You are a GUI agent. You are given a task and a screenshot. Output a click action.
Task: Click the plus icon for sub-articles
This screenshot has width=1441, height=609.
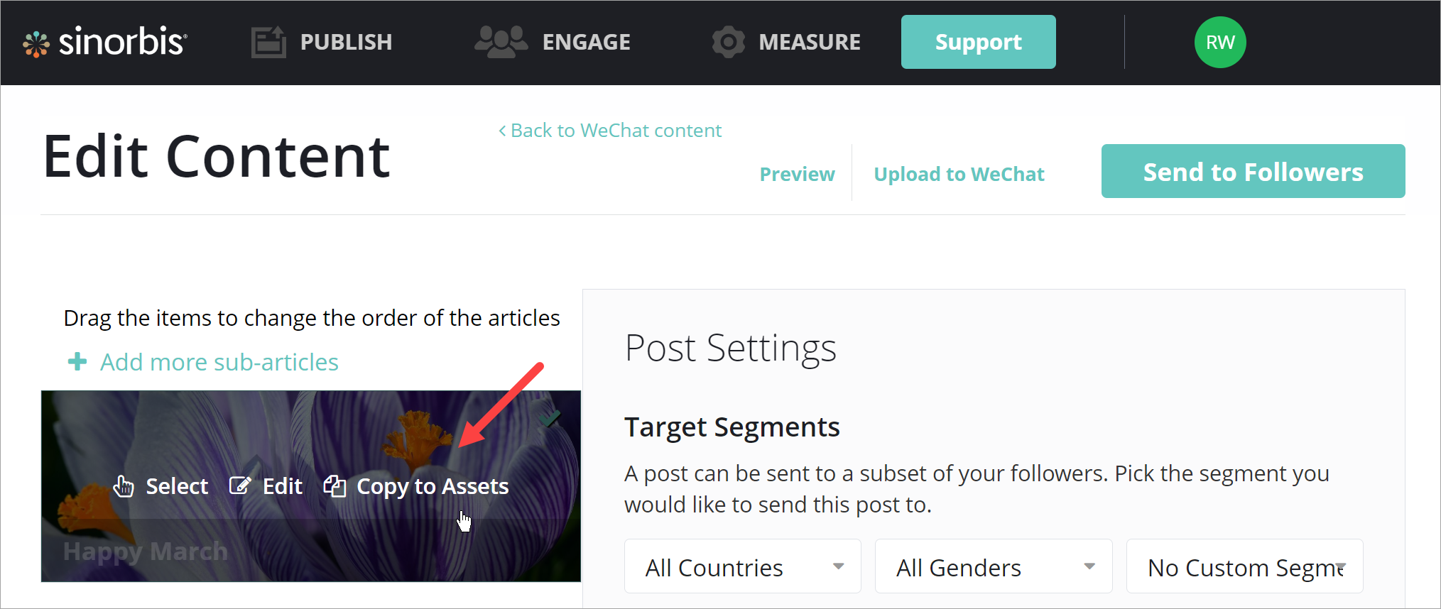click(77, 362)
